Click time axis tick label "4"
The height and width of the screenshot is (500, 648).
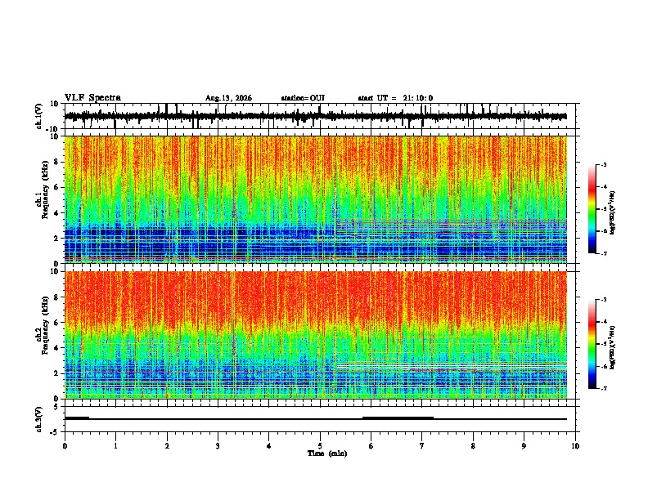tap(269, 446)
